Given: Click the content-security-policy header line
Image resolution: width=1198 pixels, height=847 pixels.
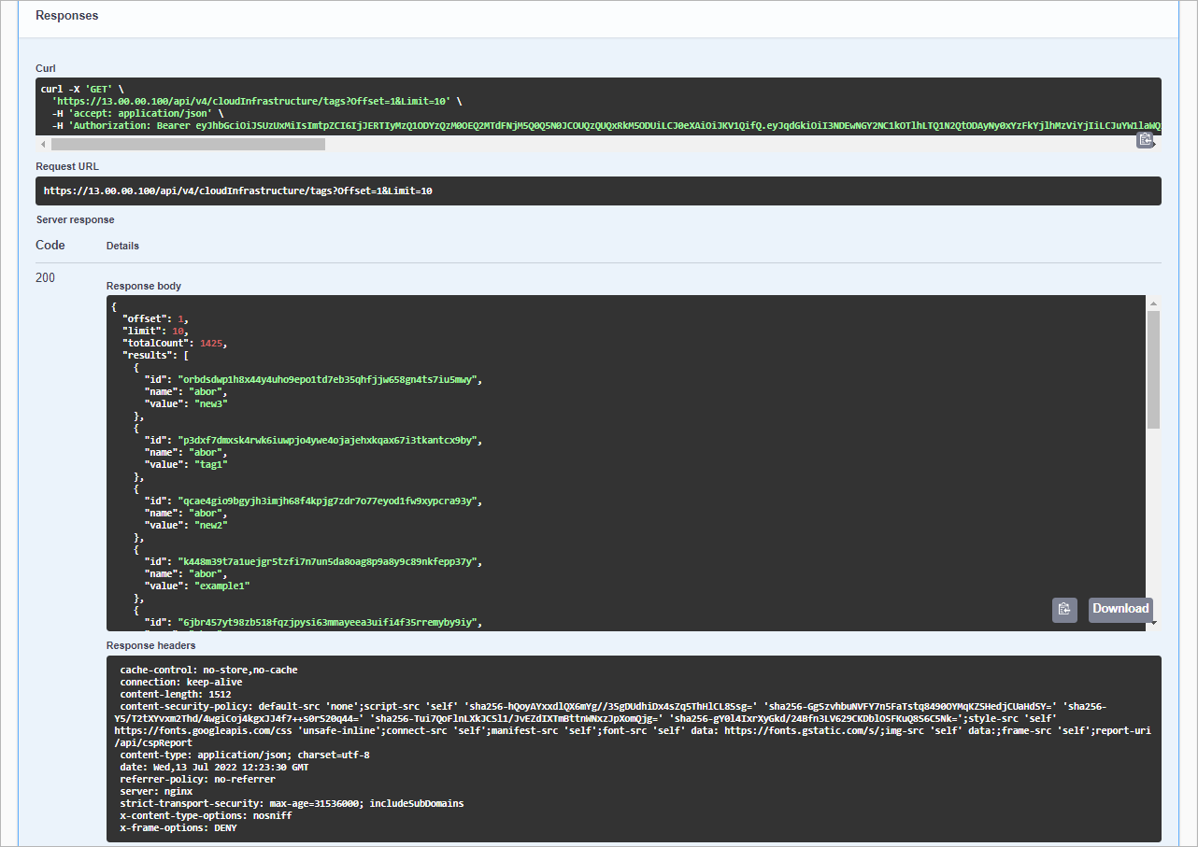Looking at the screenshot, I should [x=633, y=725].
